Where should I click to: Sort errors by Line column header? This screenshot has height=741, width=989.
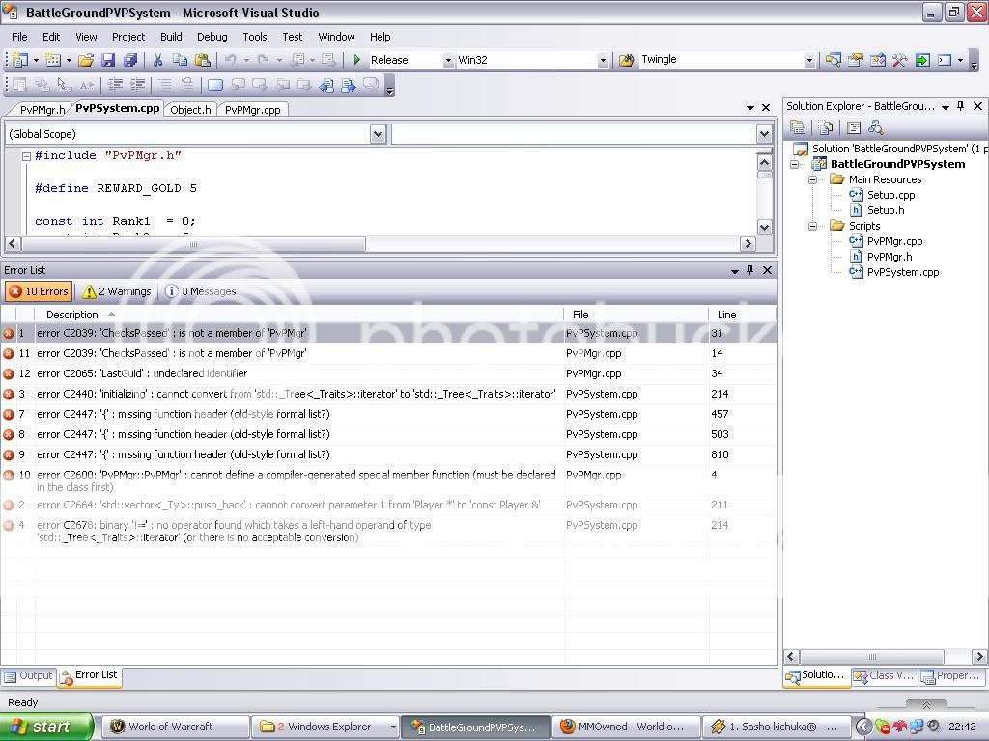(743, 315)
